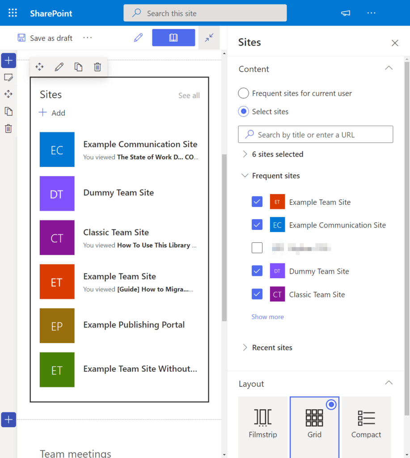Uncheck Example Team Site checkbox
Viewport: 410px width, 458px height.
point(257,202)
